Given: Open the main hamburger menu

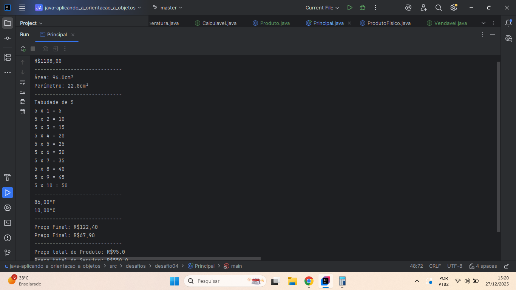Looking at the screenshot, I should pyautogui.click(x=22, y=8).
